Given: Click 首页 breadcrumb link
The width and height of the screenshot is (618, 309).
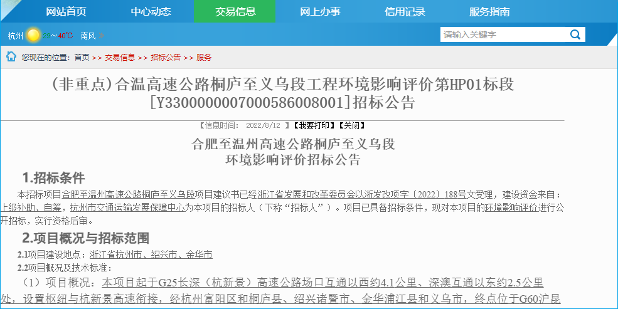Looking at the screenshot, I should tap(82, 58).
